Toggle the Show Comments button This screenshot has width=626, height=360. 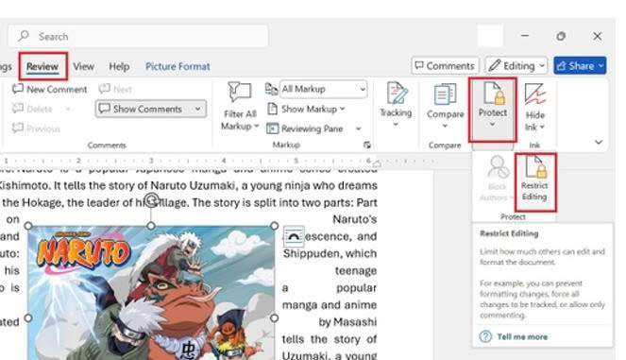[x=141, y=109]
